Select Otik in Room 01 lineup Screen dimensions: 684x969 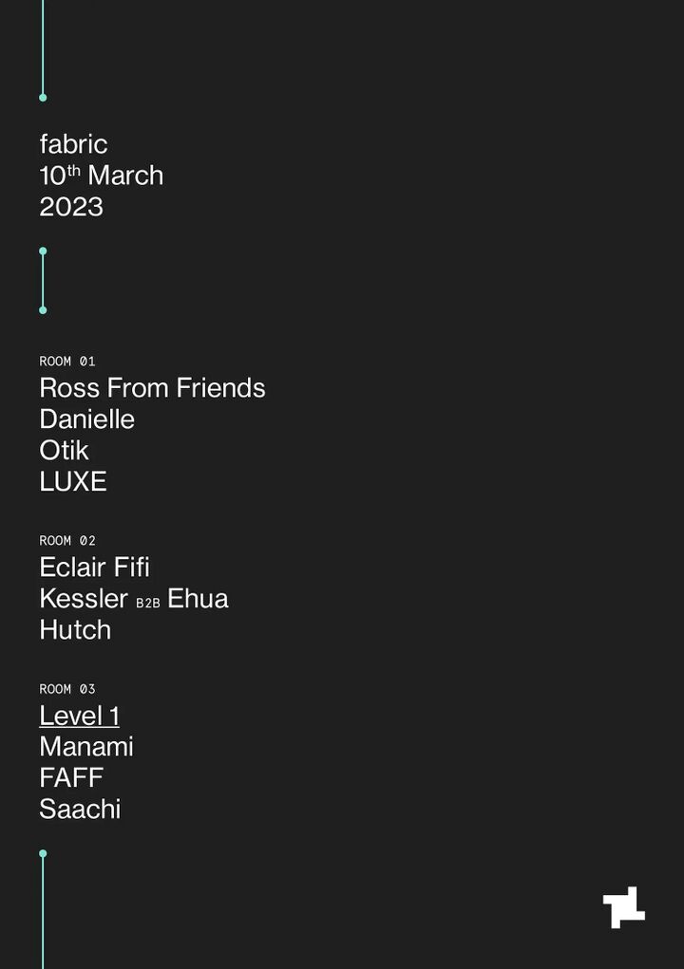64,451
